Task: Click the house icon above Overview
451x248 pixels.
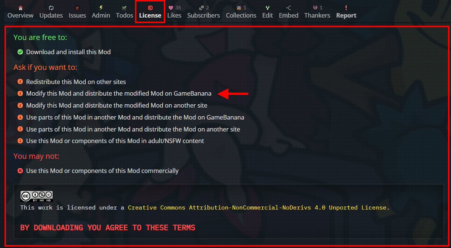Action: pos(20,8)
